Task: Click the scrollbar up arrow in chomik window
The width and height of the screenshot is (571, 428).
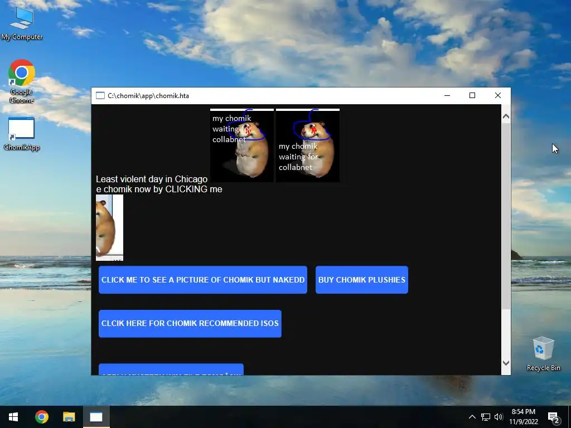Action: coord(506,116)
